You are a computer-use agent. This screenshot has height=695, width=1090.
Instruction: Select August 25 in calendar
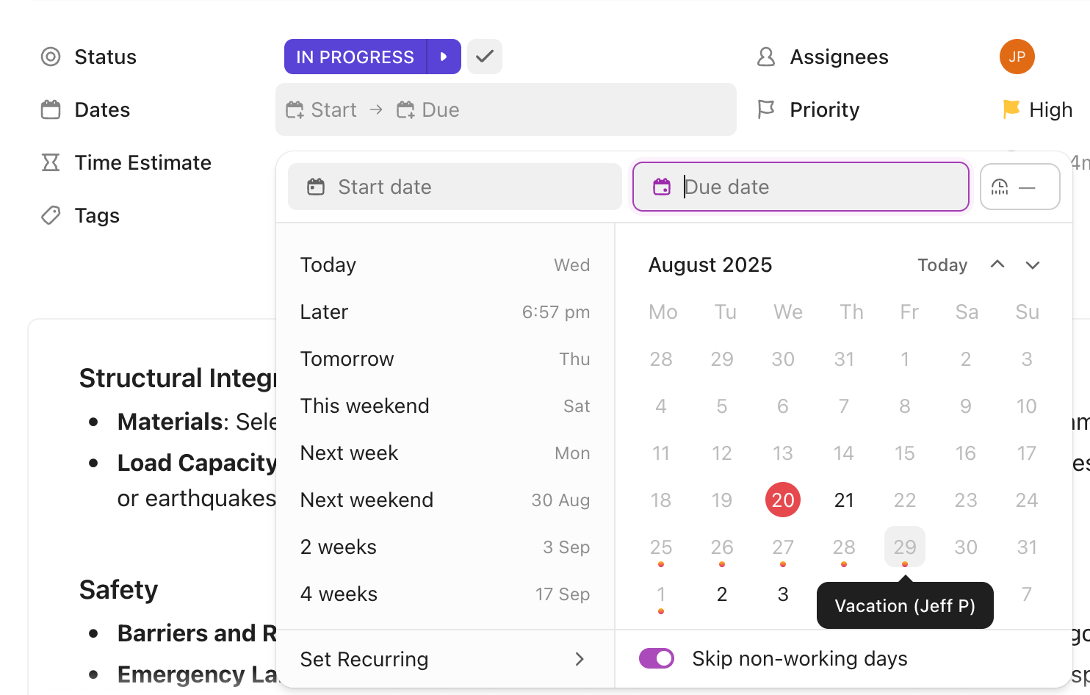(x=661, y=547)
